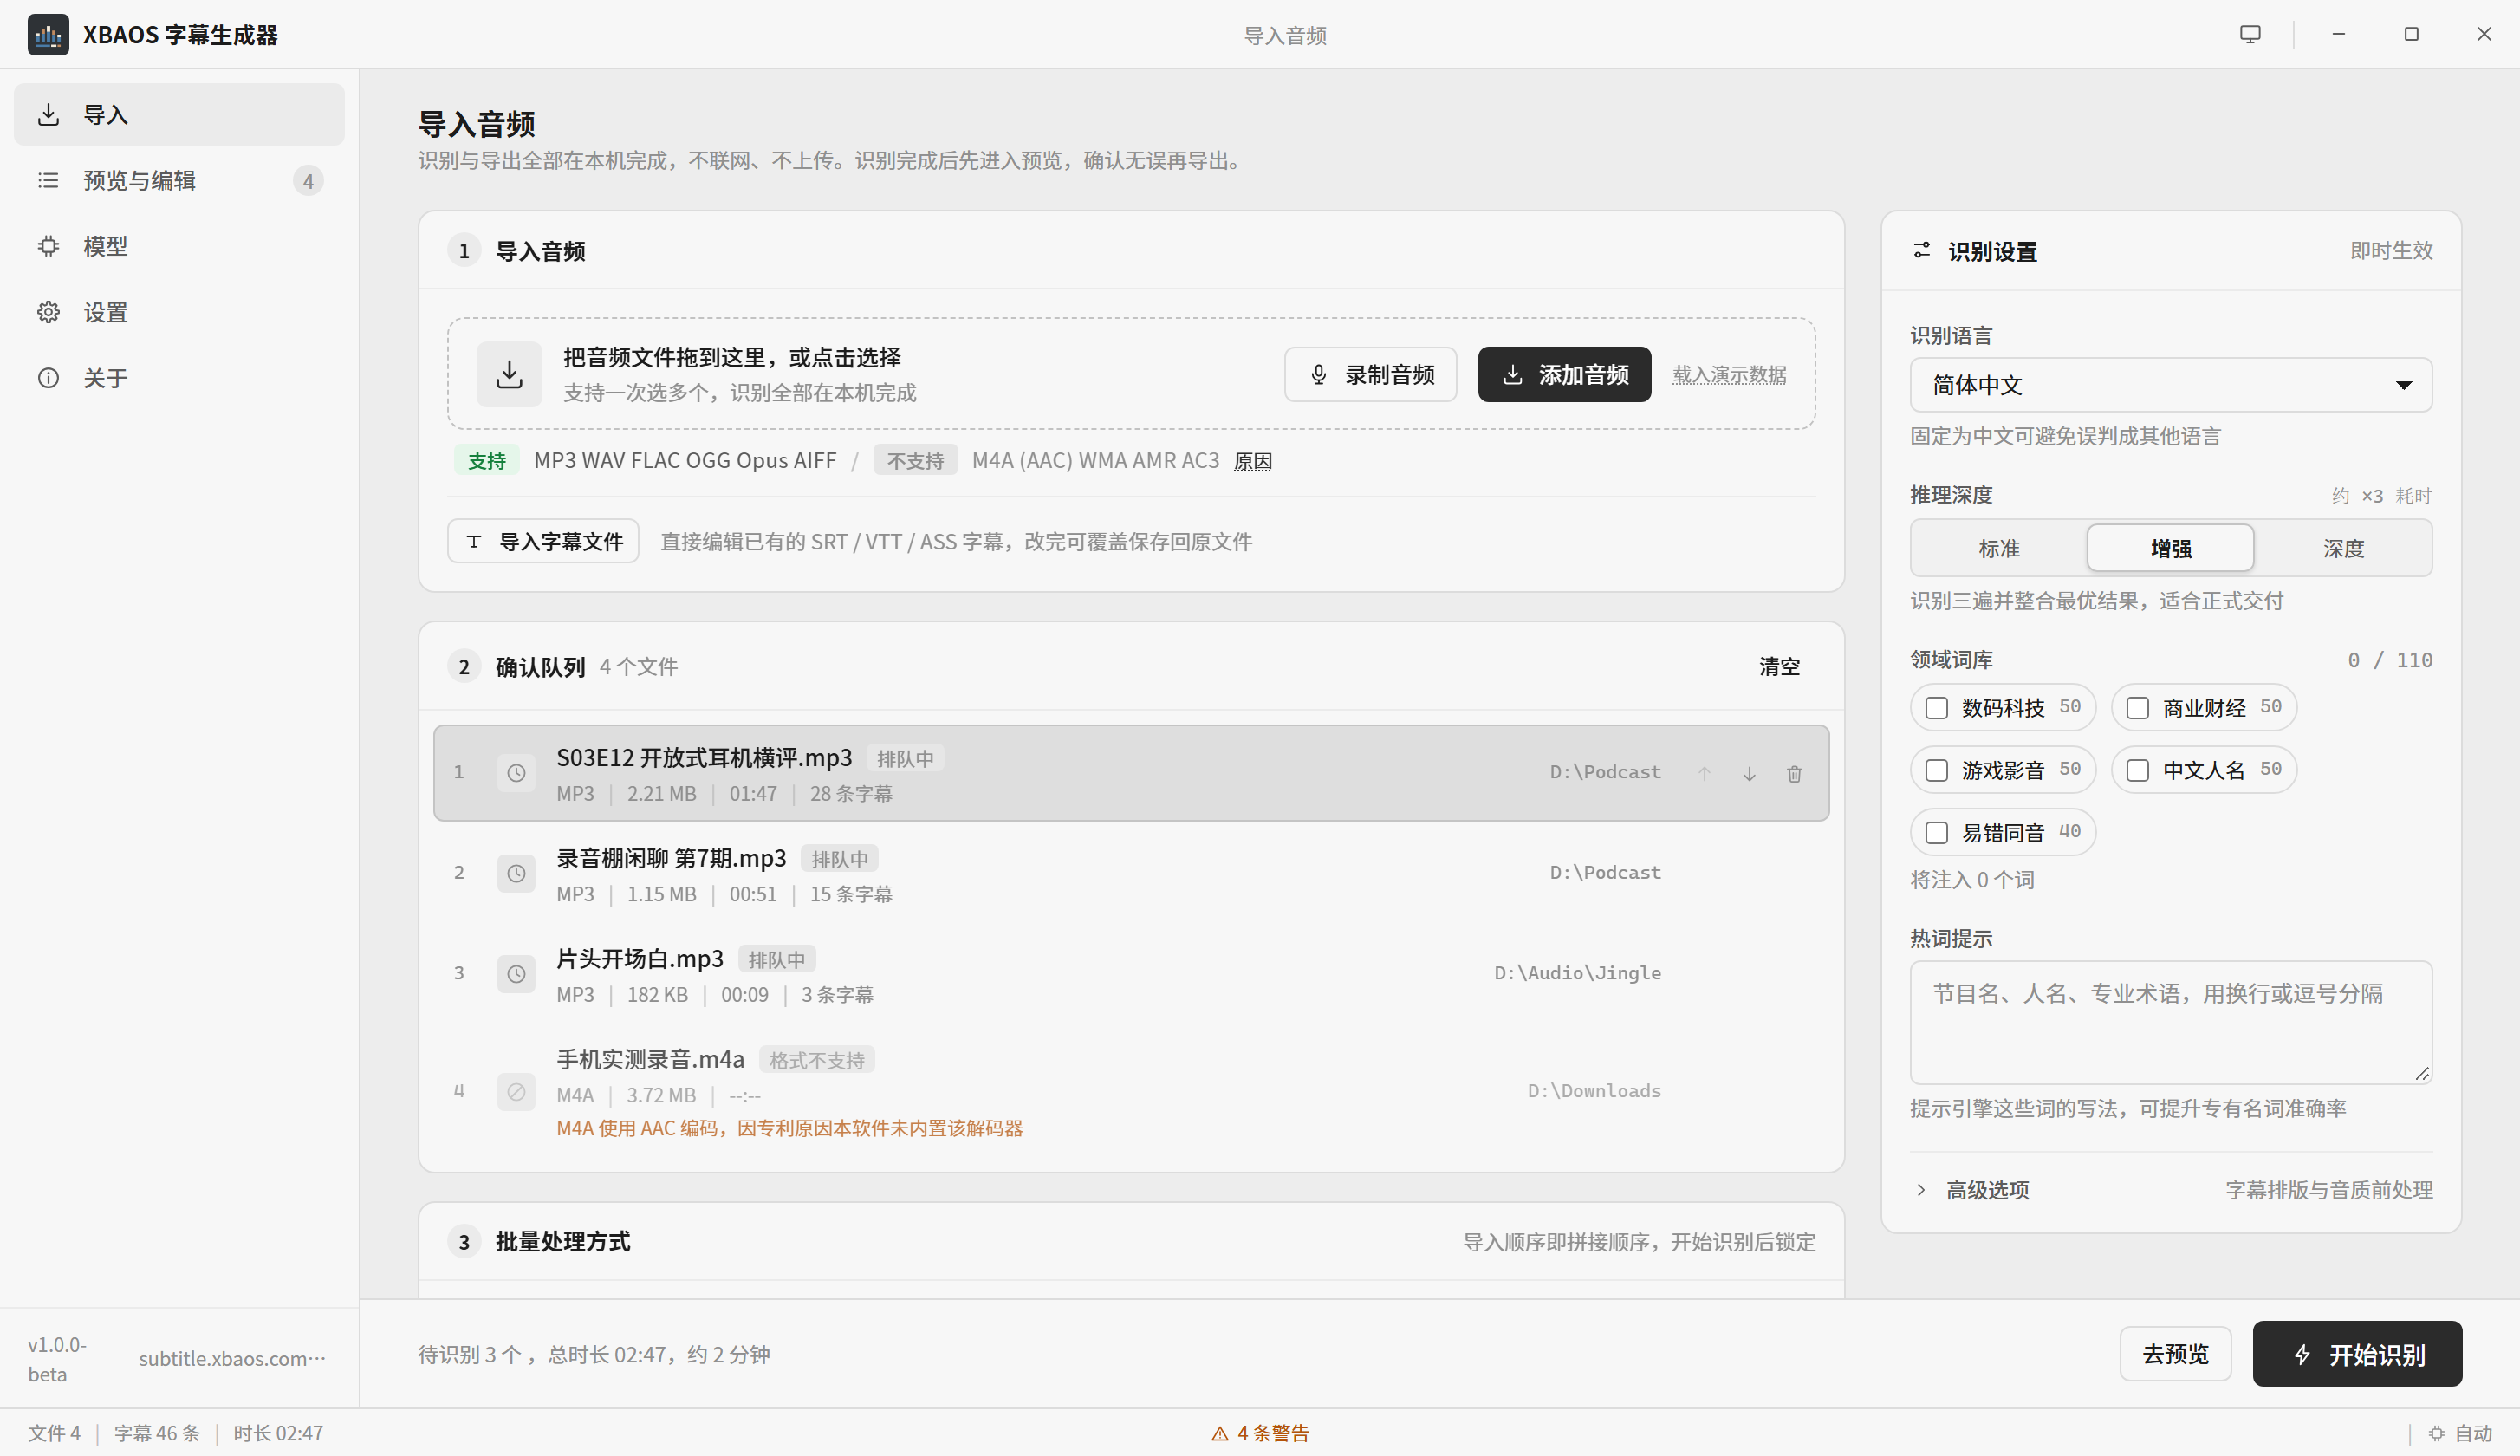Enable the 商业财经 vocabulary checkbox
Screen dimensions: 2520x1456
coord(2137,708)
